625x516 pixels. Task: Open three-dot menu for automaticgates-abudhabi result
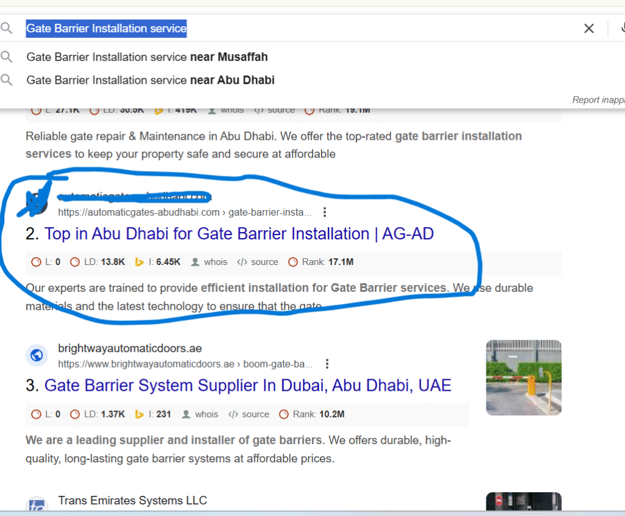pos(325,213)
